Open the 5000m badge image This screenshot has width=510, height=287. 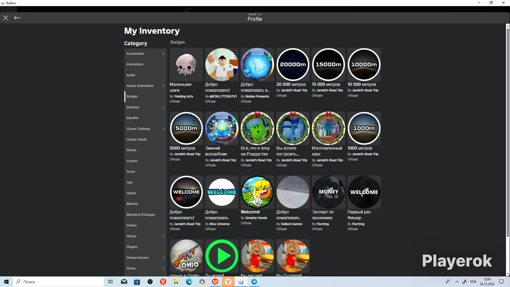click(186, 128)
